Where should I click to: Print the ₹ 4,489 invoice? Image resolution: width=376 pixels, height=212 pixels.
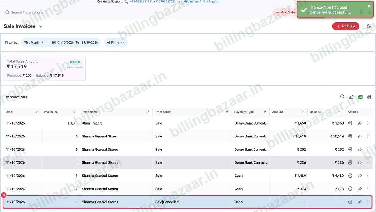click(350, 176)
